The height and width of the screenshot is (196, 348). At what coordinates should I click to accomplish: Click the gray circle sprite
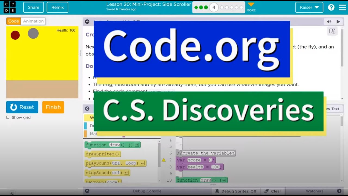coord(33,33)
